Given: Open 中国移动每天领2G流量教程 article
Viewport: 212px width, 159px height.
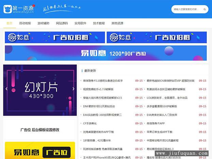Looking at the screenshot, I should click(x=163, y=141).
